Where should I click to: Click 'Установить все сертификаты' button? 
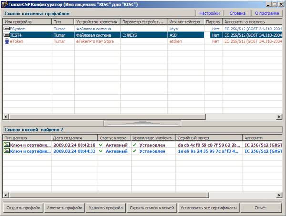coord(208,208)
